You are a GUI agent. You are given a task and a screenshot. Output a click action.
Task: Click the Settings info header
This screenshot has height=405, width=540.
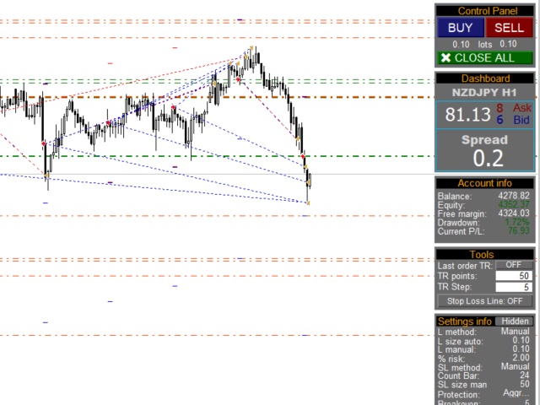coord(465,321)
